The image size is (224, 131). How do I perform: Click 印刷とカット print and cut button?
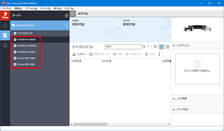coord(133,54)
